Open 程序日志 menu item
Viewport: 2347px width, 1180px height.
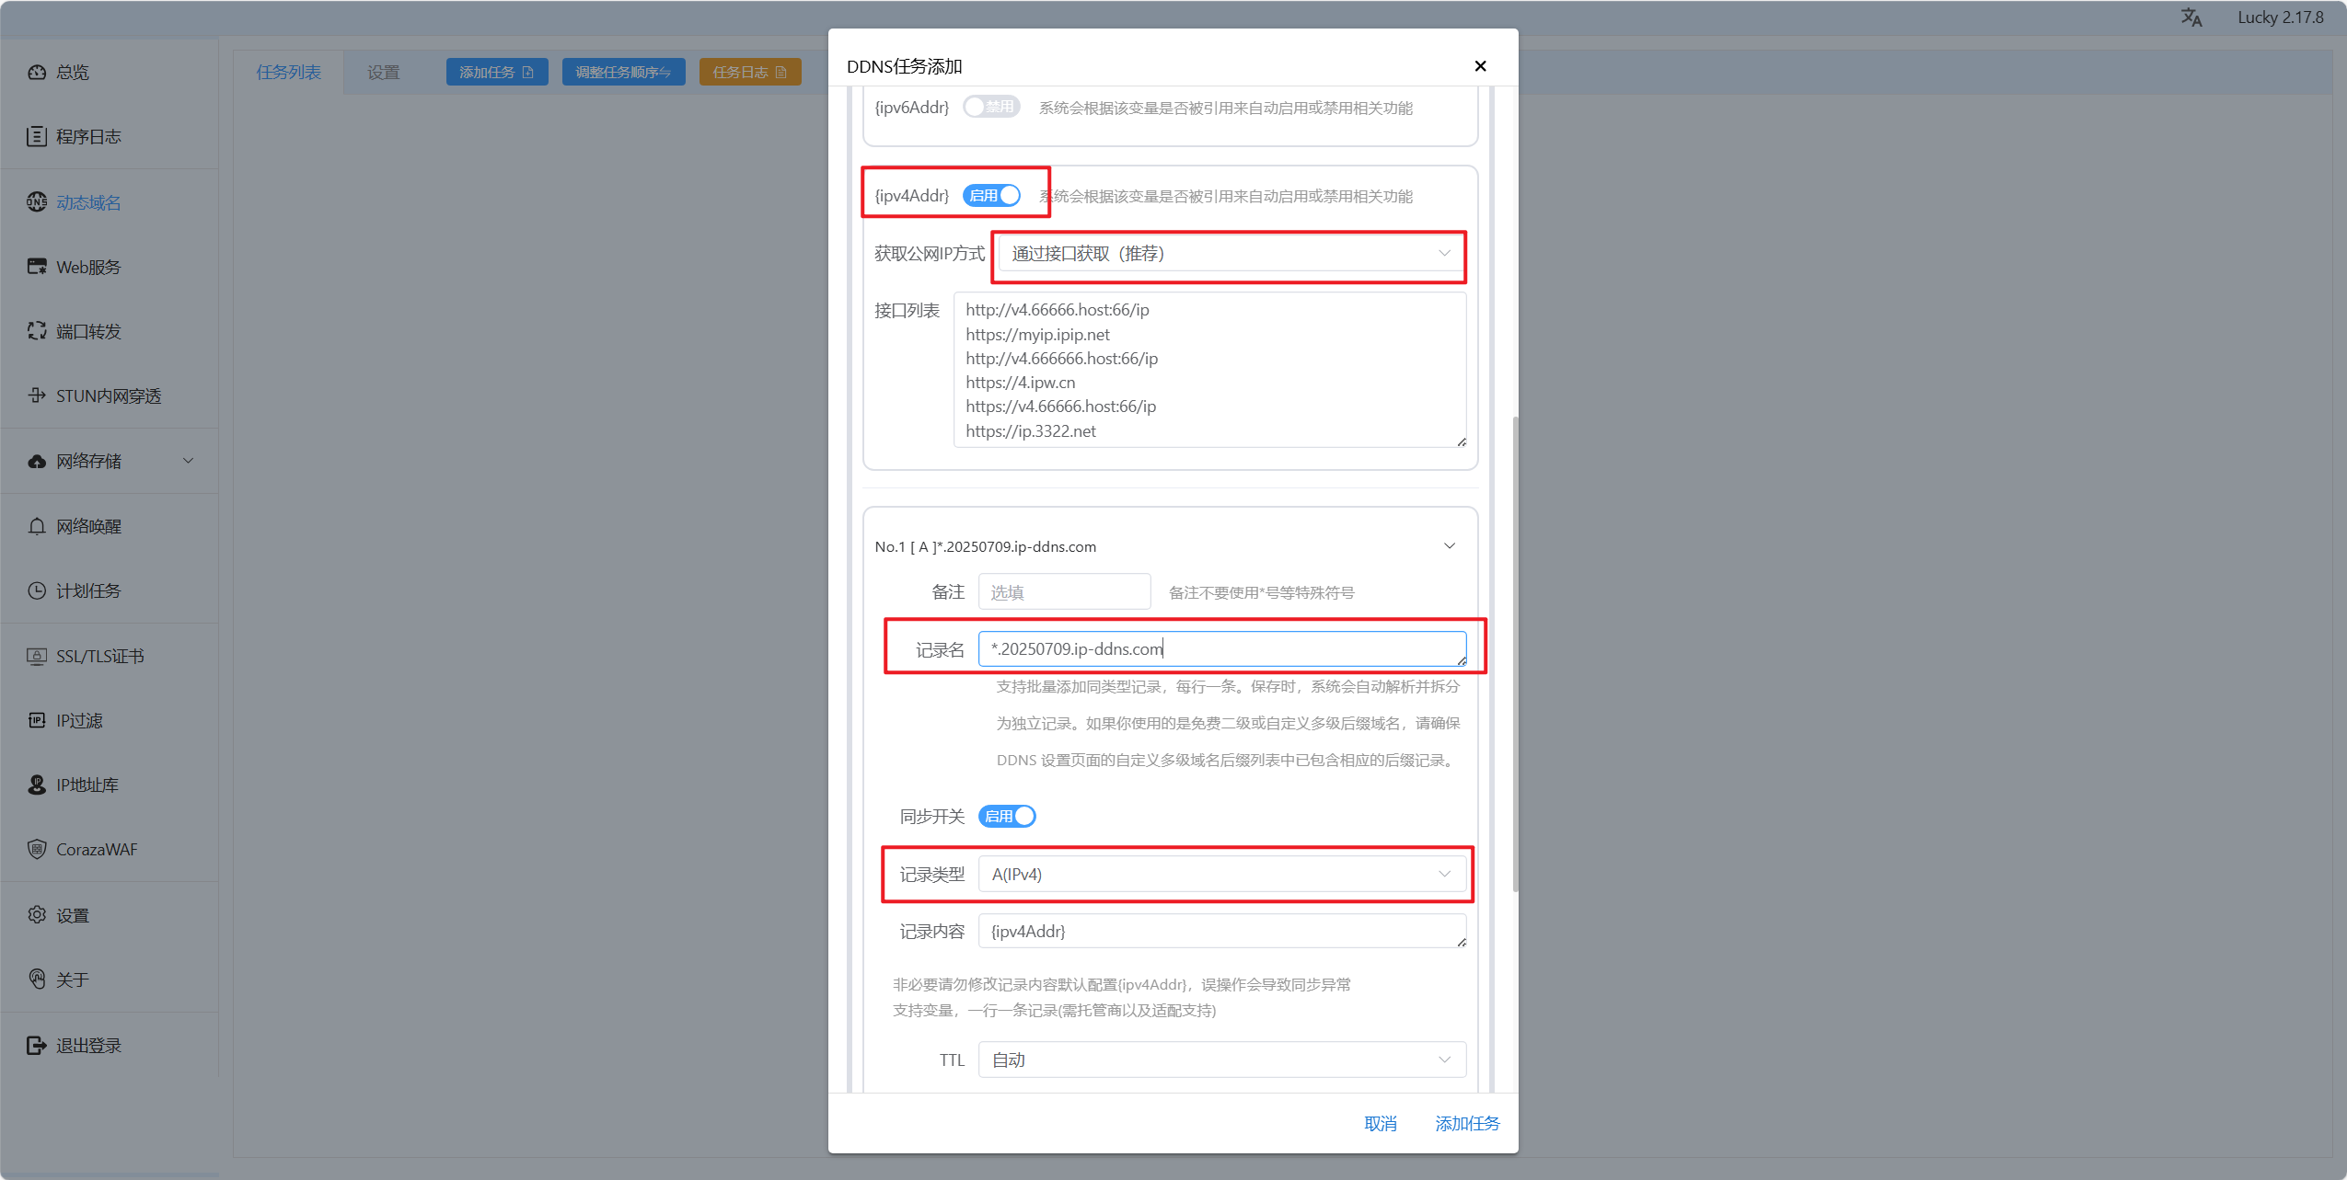click(x=110, y=136)
